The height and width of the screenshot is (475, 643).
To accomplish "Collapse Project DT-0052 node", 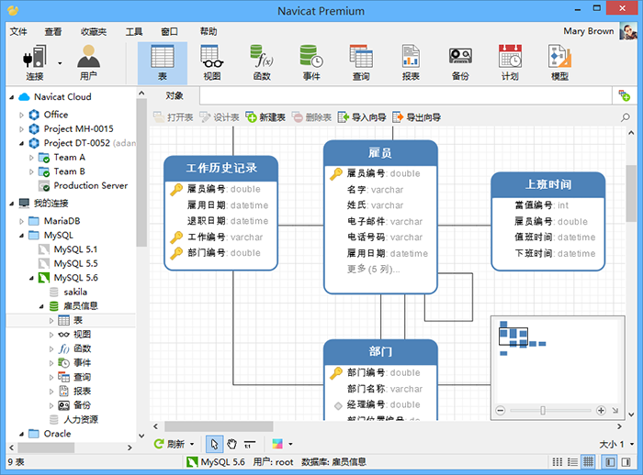I will [21, 143].
